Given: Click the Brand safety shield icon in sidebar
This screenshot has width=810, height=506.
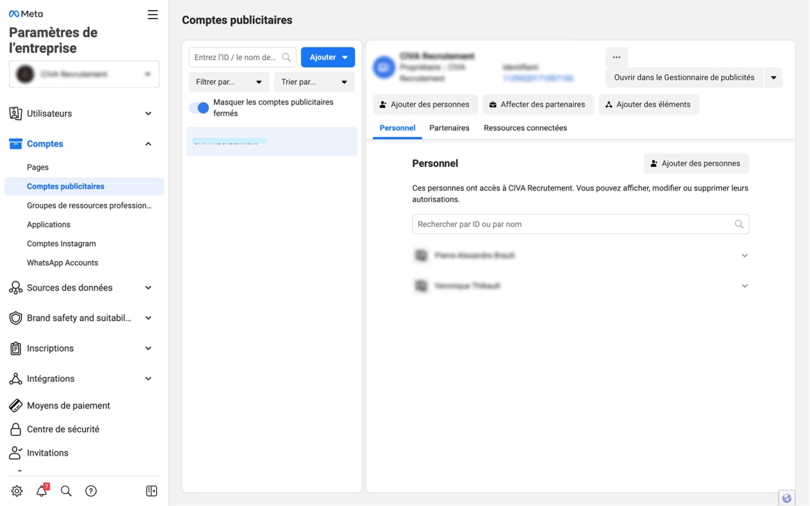Looking at the screenshot, I should pyautogui.click(x=15, y=318).
